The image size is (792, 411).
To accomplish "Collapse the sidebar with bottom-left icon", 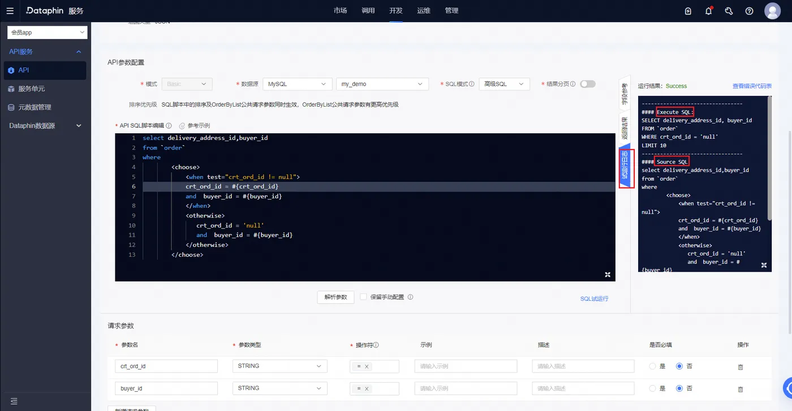I will [x=14, y=401].
